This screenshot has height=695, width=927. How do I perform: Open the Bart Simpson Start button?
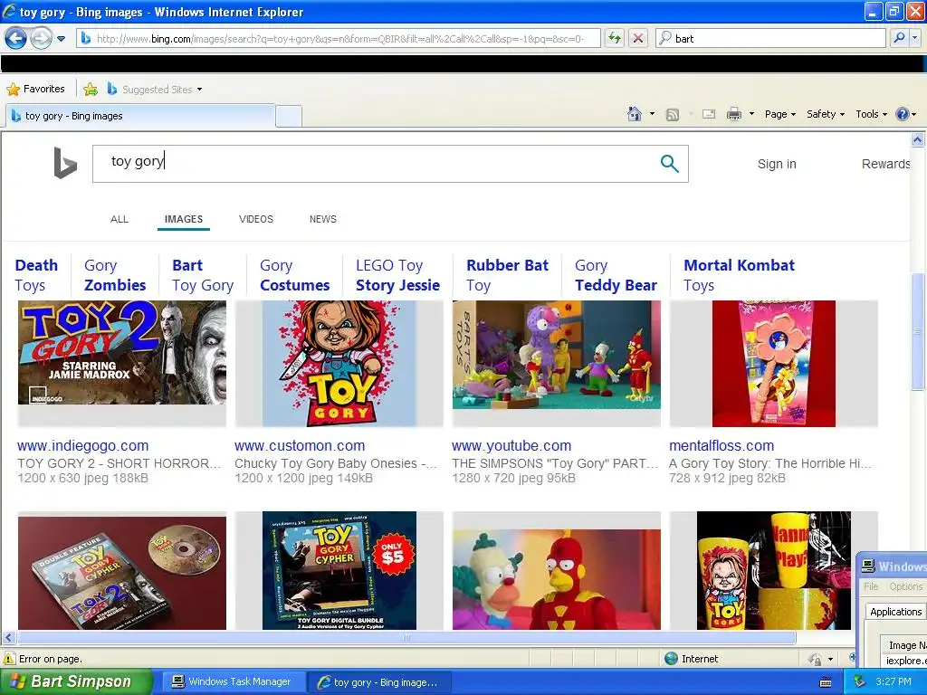tap(76, 681)
